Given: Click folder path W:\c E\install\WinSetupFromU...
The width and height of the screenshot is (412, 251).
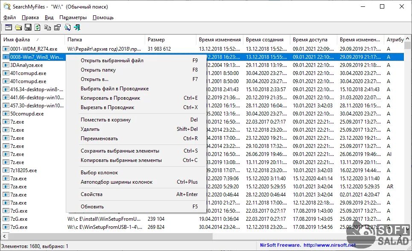Looking at the screenshot, I should tap(104, 219).
